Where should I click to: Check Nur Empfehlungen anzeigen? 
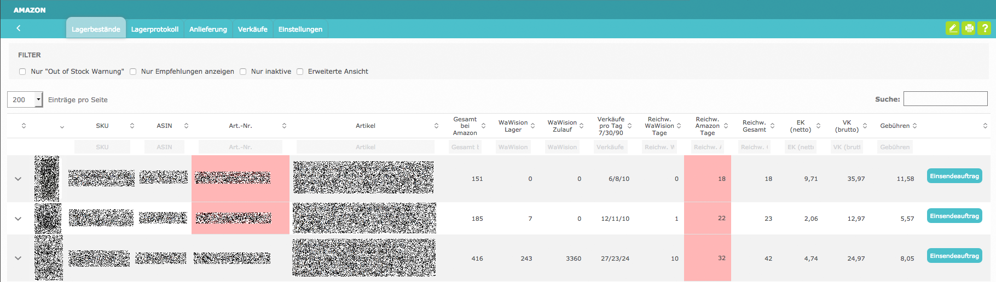pyautogui.click(x=133, y=72)
